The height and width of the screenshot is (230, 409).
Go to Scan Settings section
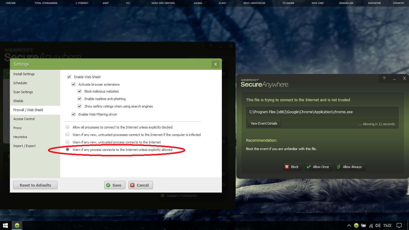[35, 92]
